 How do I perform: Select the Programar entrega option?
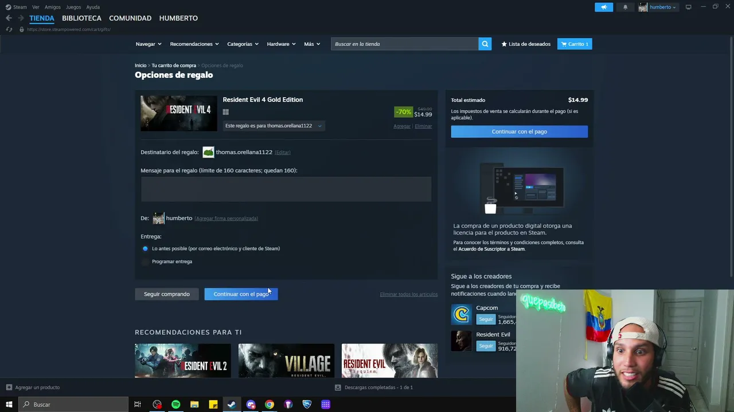pos(145,262)
